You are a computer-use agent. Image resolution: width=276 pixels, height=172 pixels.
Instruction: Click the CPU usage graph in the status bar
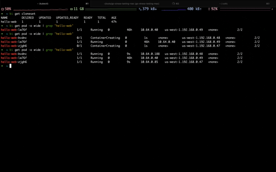tap(41, 9)
